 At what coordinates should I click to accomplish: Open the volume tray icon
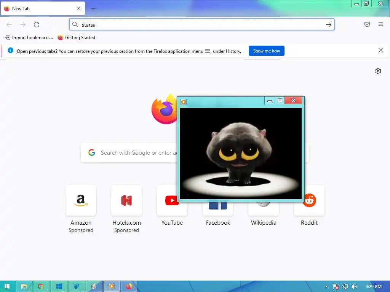click(x=354, y=287)
